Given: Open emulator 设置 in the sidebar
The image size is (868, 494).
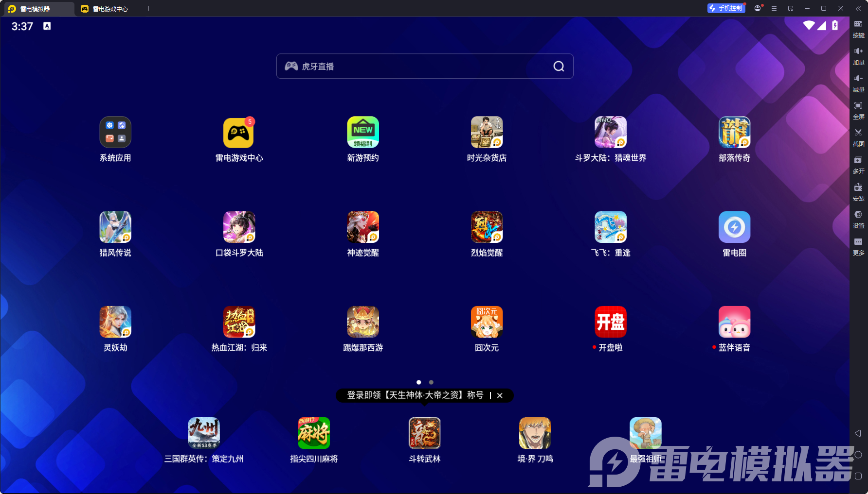Looking at the screenshot, I should (858, 219).
